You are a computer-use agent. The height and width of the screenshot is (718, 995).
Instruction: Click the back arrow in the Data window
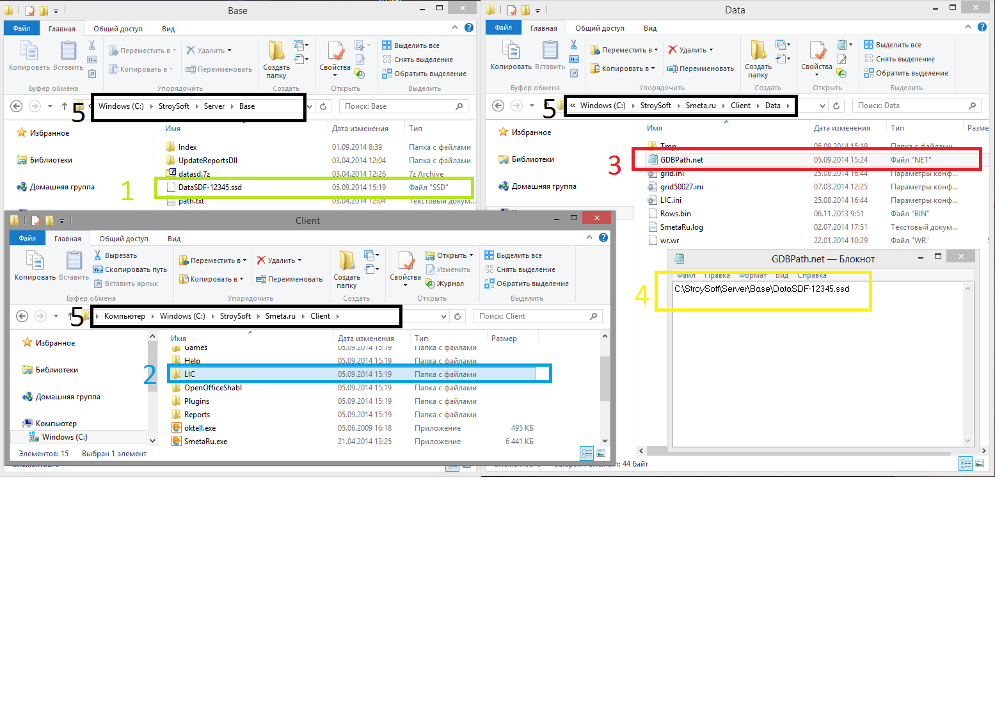(x=498, y=106)
